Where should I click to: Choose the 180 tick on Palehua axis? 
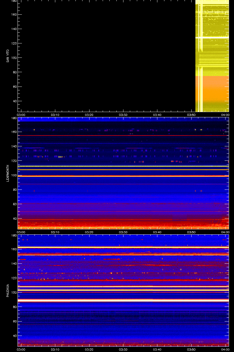14,236
